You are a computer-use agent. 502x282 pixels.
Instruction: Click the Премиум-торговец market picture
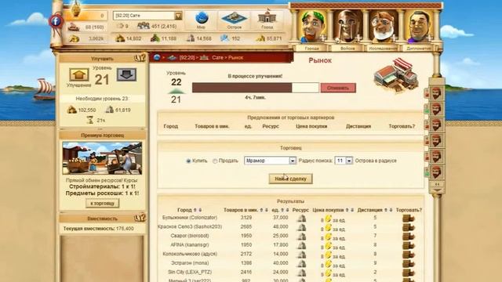pos(102,158)
